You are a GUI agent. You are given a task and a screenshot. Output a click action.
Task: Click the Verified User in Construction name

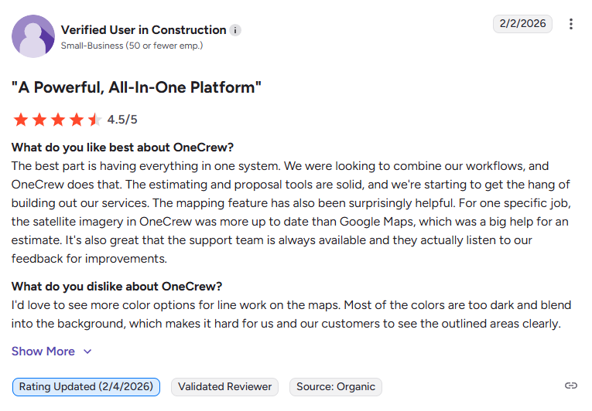pos(143,30)
